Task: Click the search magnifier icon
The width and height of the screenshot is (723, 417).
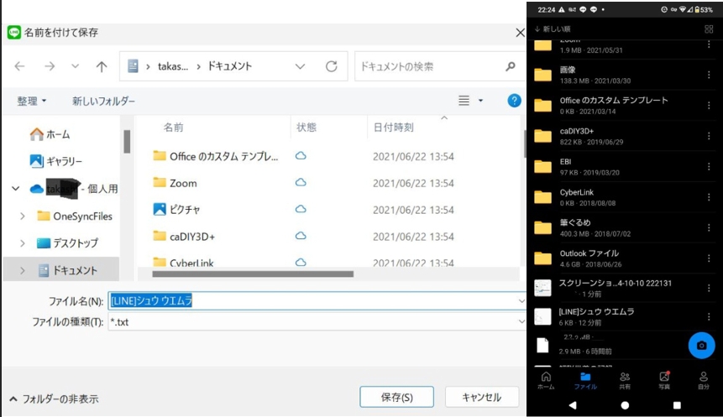Action: coord(510,66)
